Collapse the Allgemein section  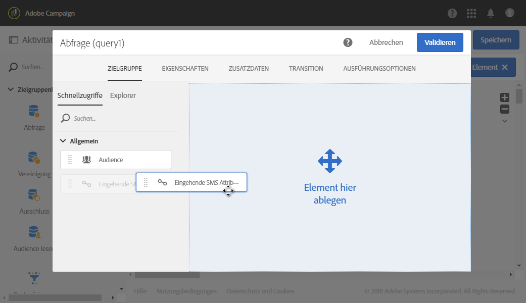(63, 141)
